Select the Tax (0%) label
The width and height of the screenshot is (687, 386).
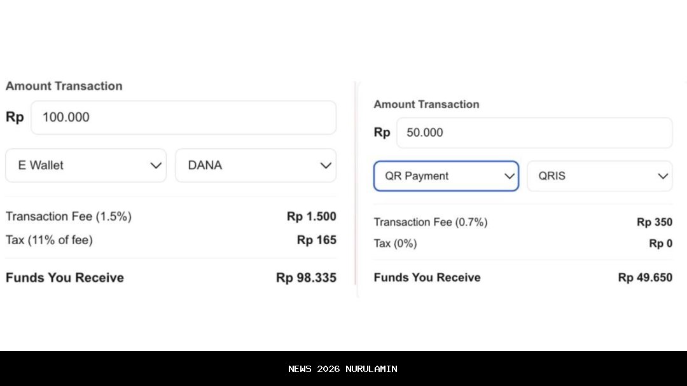click(x=395, y=244)
